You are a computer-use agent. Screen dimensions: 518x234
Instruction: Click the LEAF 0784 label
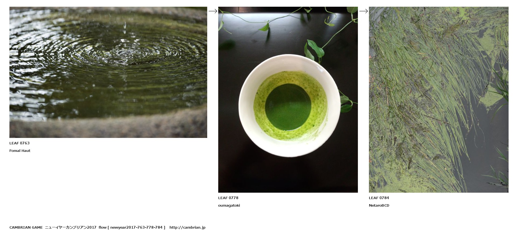[x=379, y=198]
